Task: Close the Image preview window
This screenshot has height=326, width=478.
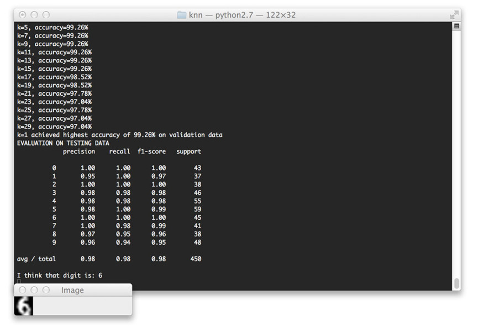Action: click(23, 290)
